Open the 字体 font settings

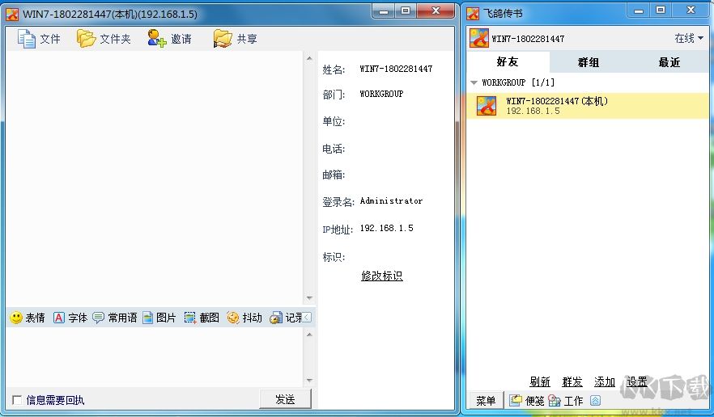(x=70, y=318)
